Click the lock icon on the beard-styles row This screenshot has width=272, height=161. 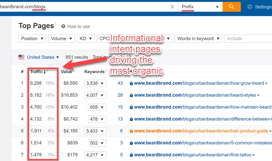coord(131,95)
